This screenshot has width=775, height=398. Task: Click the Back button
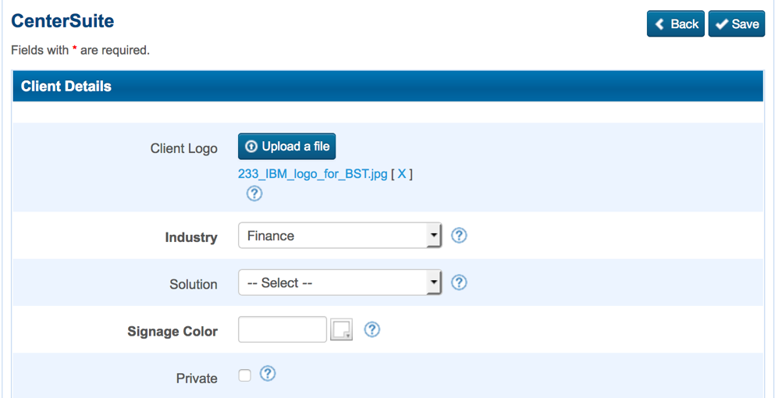pyautogui.click(x=676, y=24)
